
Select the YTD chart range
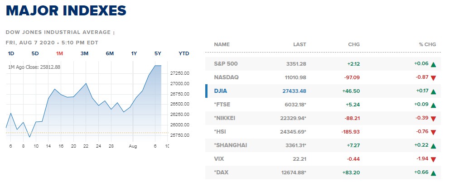click(x=184, y=53)
